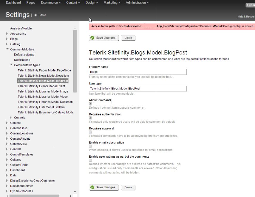Image resolution: width=255 pixels, height=197 pixels.
Task: Open the Content dropdown menu
Action: (x=73, y=3)
